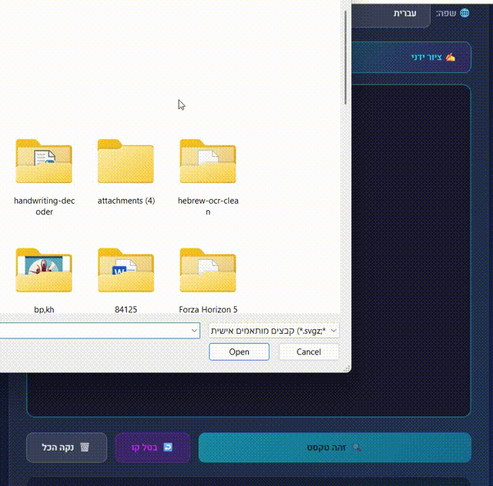
Task: Click the magnifier icon on זהה טקסט
Action: point(355,448)
